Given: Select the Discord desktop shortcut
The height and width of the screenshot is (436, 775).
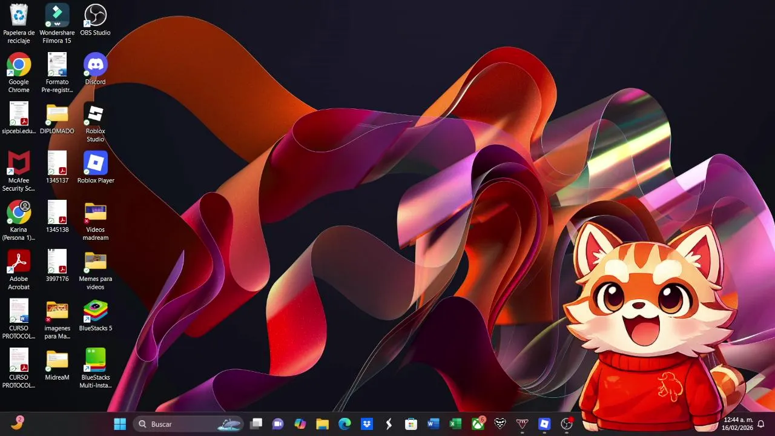Looking at the screenshot, I should [x=95, y=69].
